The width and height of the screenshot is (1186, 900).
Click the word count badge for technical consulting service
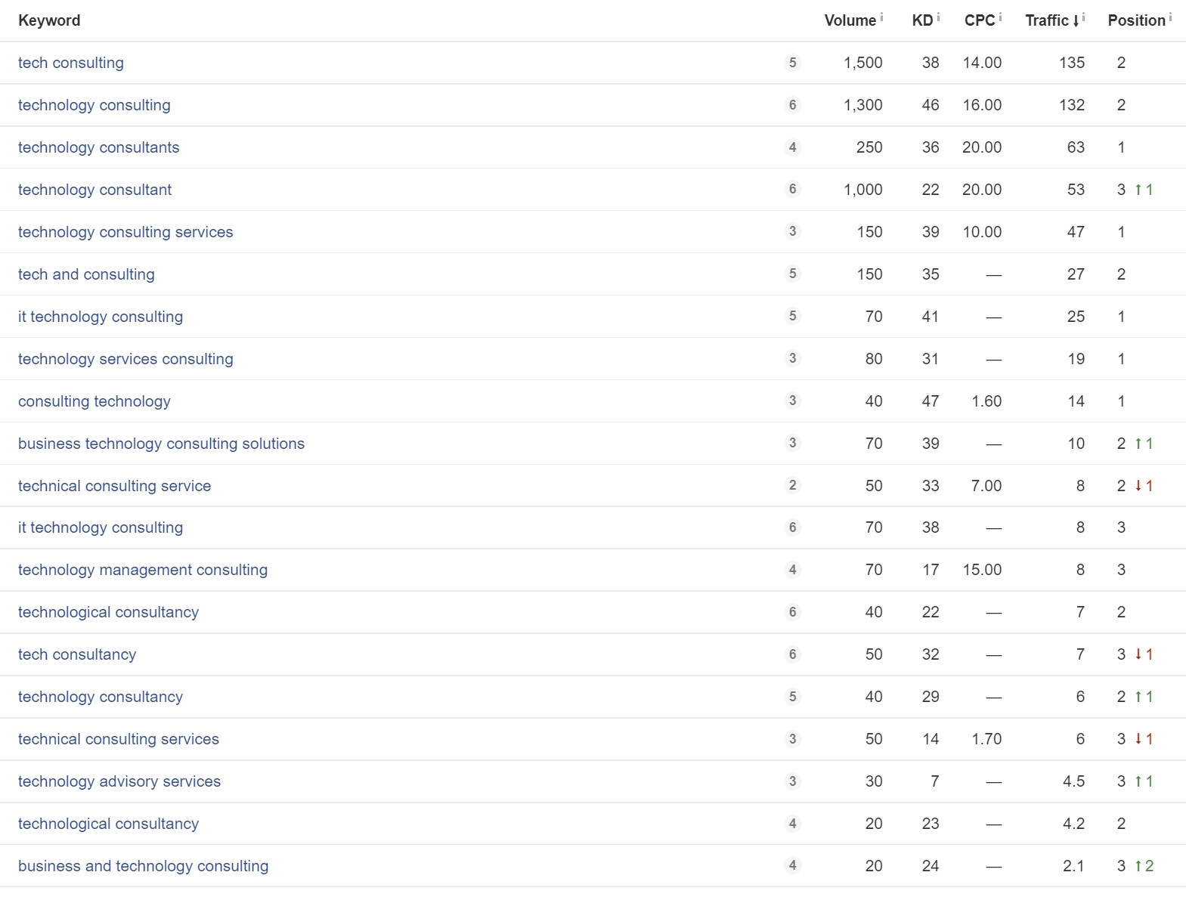792,485
